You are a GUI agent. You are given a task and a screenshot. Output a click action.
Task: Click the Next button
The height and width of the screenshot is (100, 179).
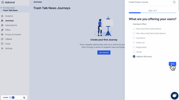click(172, 64)
